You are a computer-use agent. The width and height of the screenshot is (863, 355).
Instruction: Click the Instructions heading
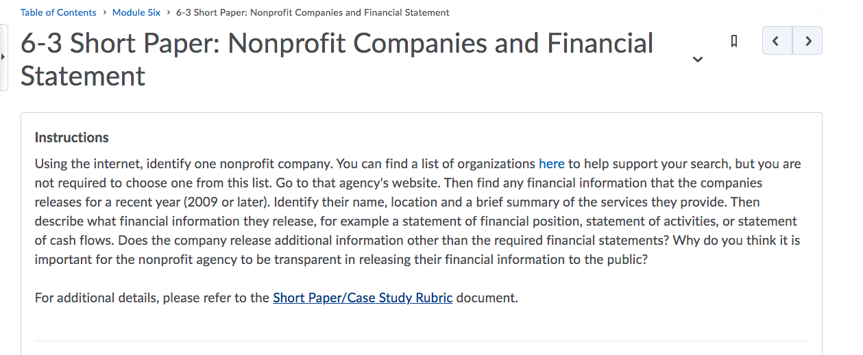coord(72,137)
